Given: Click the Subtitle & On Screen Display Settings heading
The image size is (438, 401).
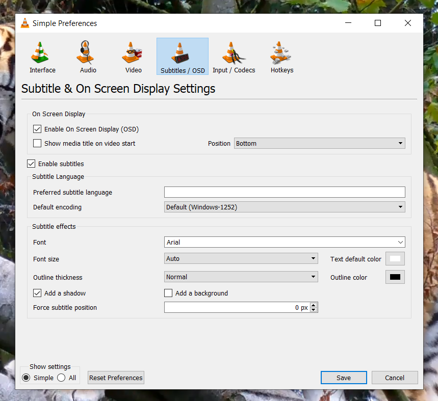Looking at the screenshot, I should tap(118, 89).
